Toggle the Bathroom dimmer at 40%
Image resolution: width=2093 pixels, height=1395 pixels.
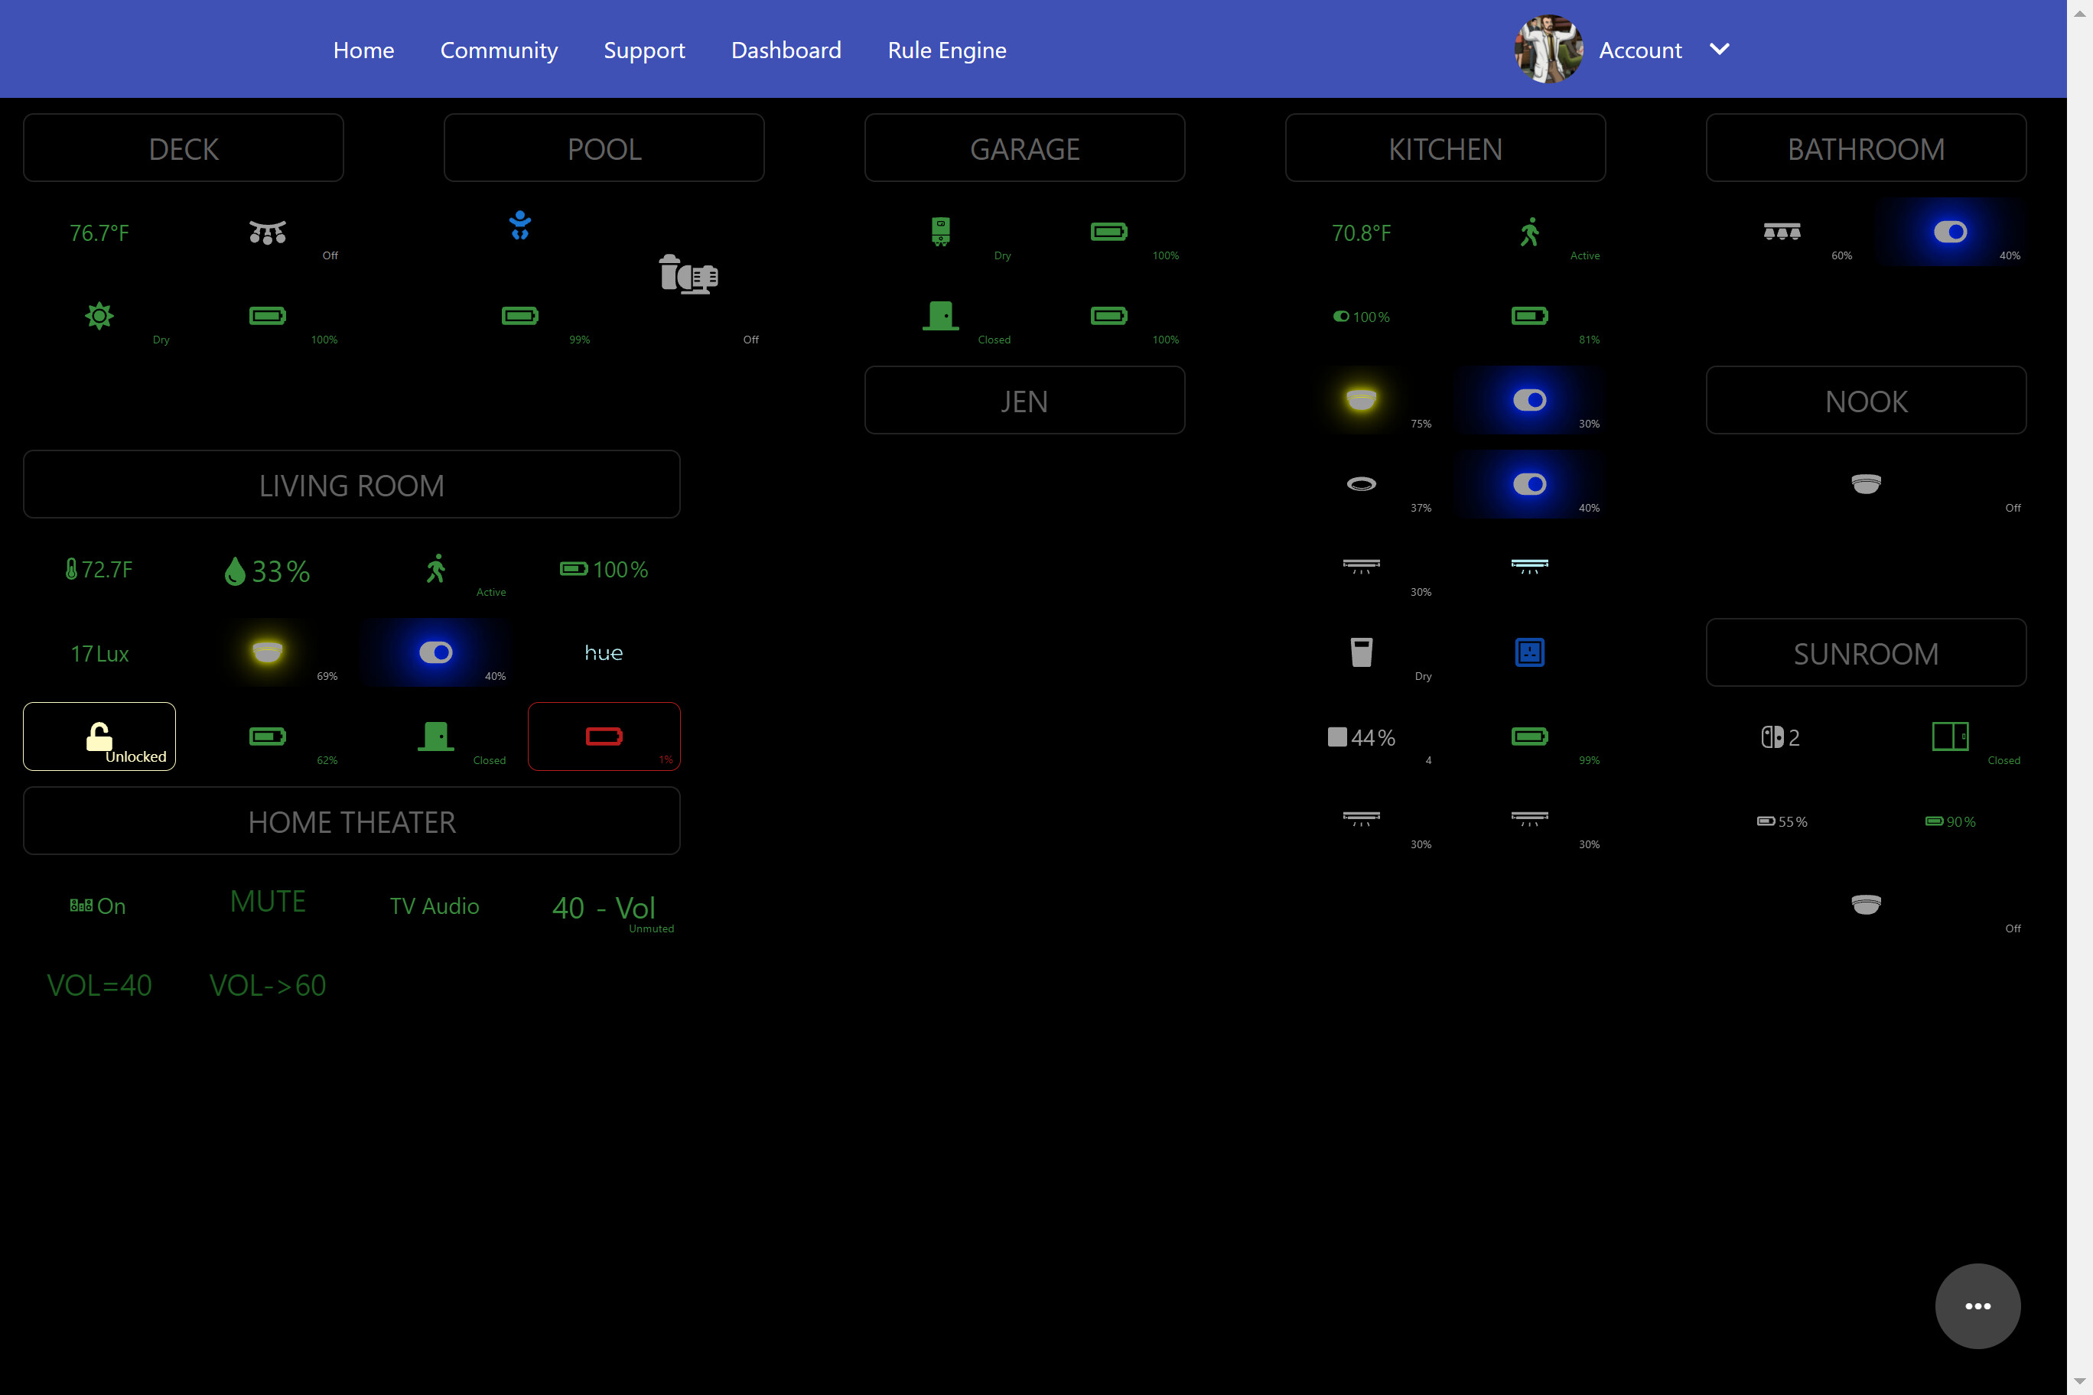coord(1951,232)
